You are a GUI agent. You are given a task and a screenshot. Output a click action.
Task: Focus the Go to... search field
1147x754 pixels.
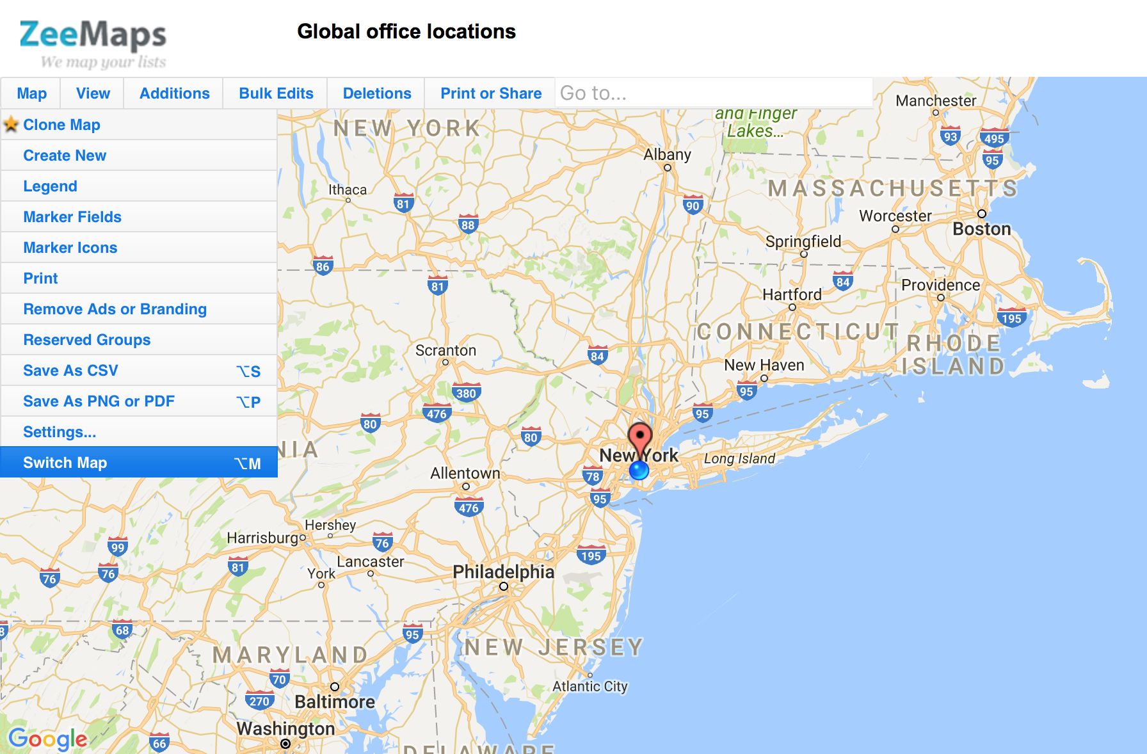[x=714, y=93]
